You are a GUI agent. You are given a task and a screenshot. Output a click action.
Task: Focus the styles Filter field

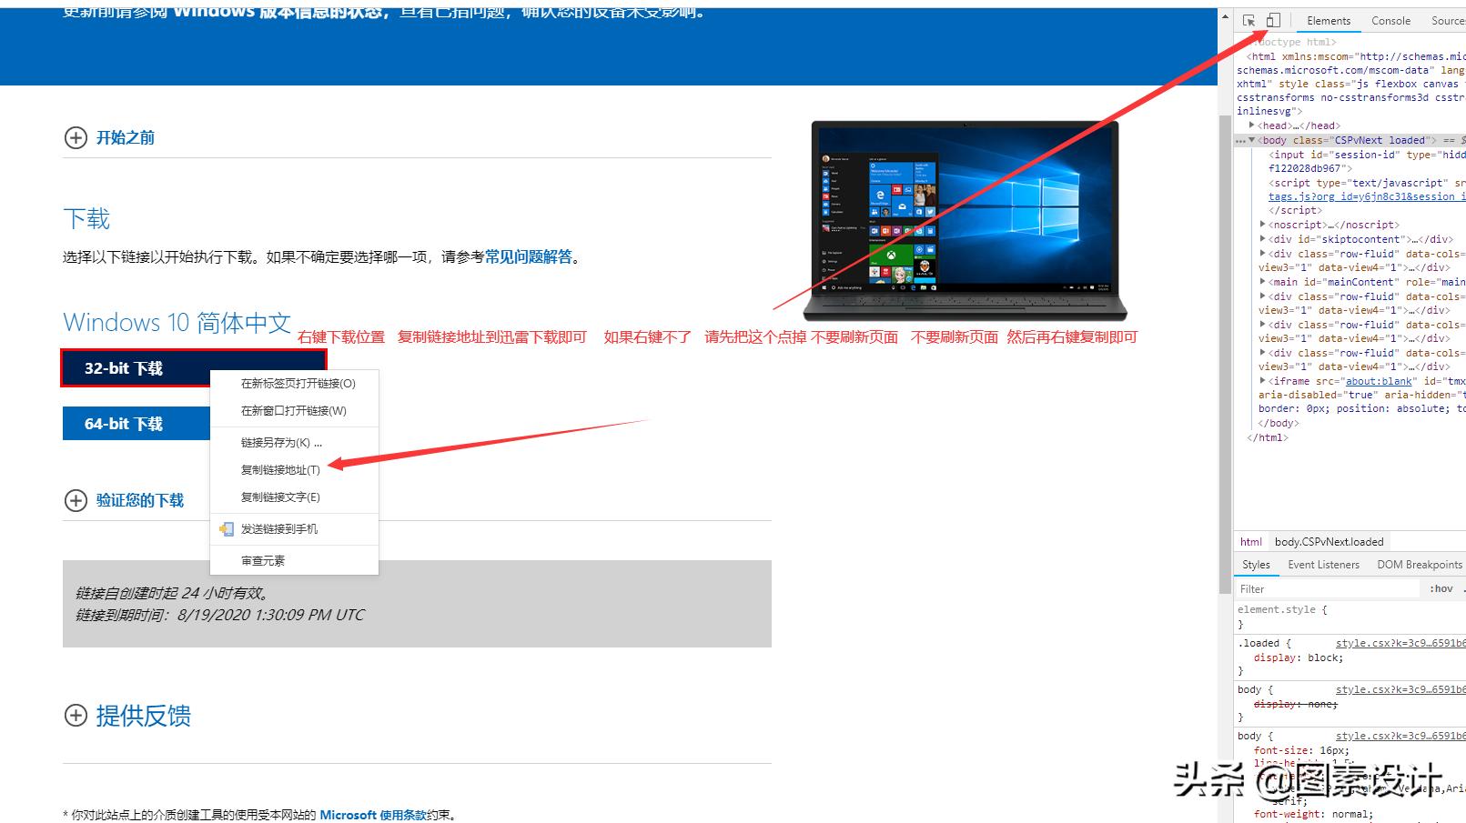click(x=1327, y=589)
